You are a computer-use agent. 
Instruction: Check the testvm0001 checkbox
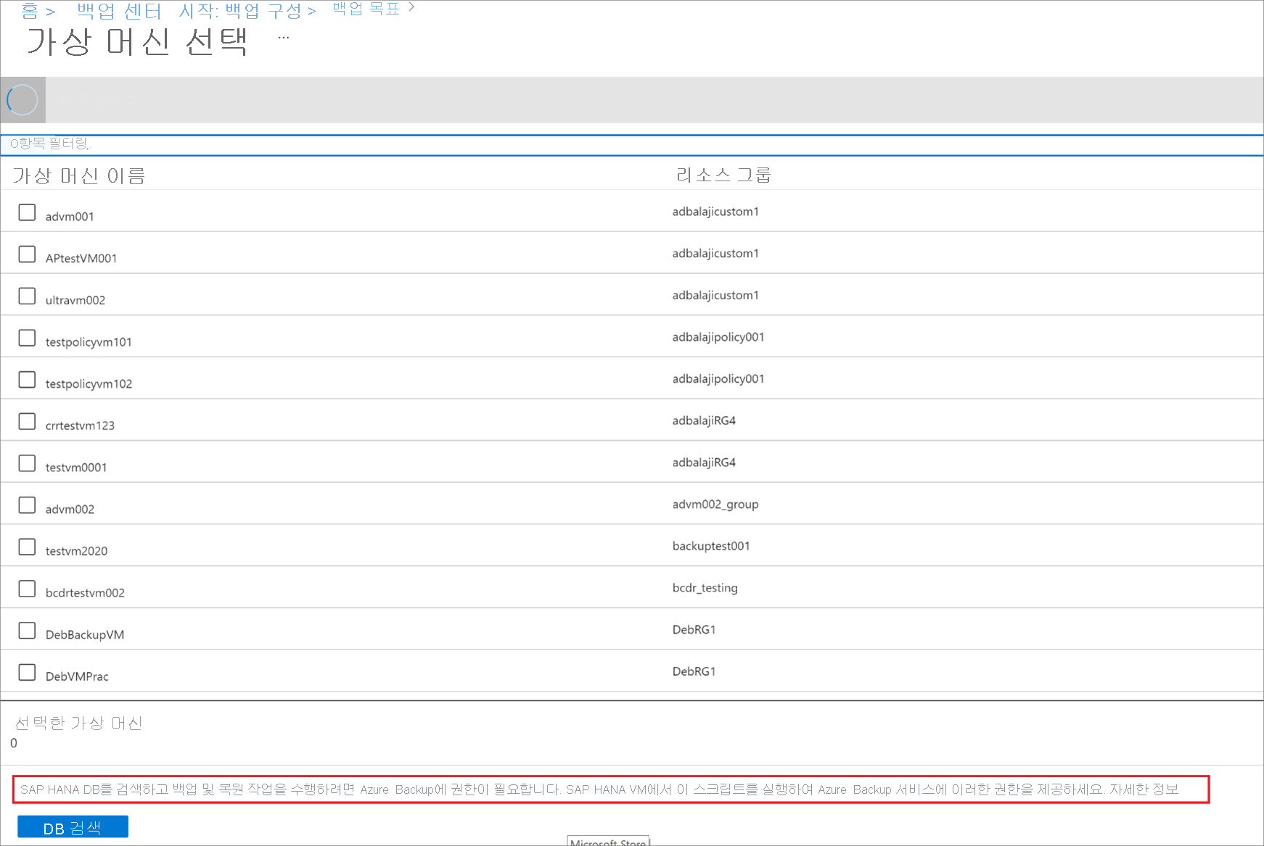(27, 463)
